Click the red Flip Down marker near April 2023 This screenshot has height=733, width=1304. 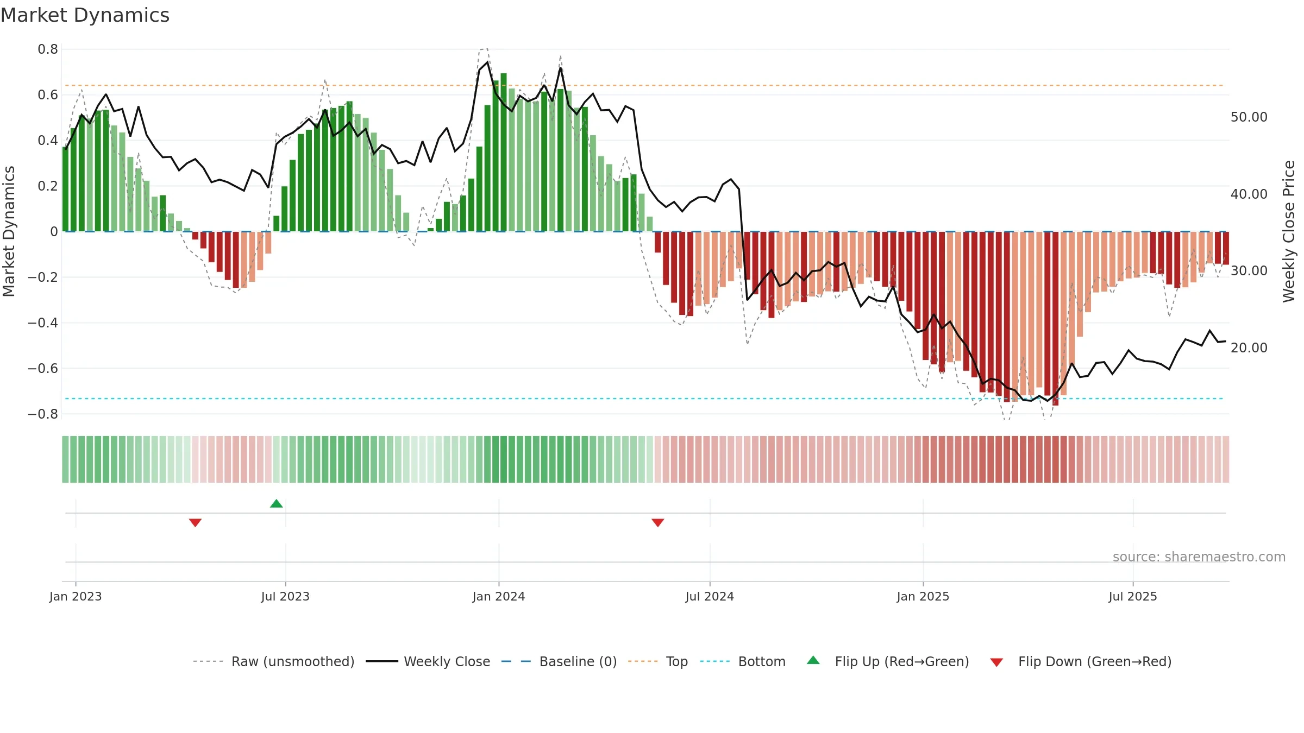click(x=195, y=523)
